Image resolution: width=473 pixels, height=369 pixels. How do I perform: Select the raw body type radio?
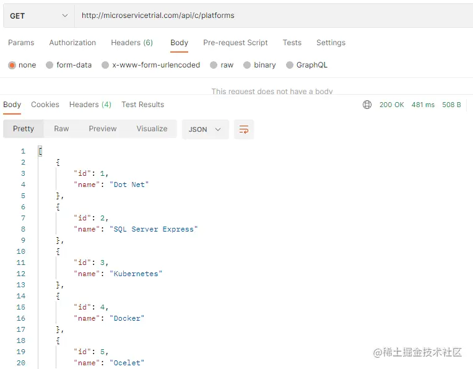coord(214,65)
